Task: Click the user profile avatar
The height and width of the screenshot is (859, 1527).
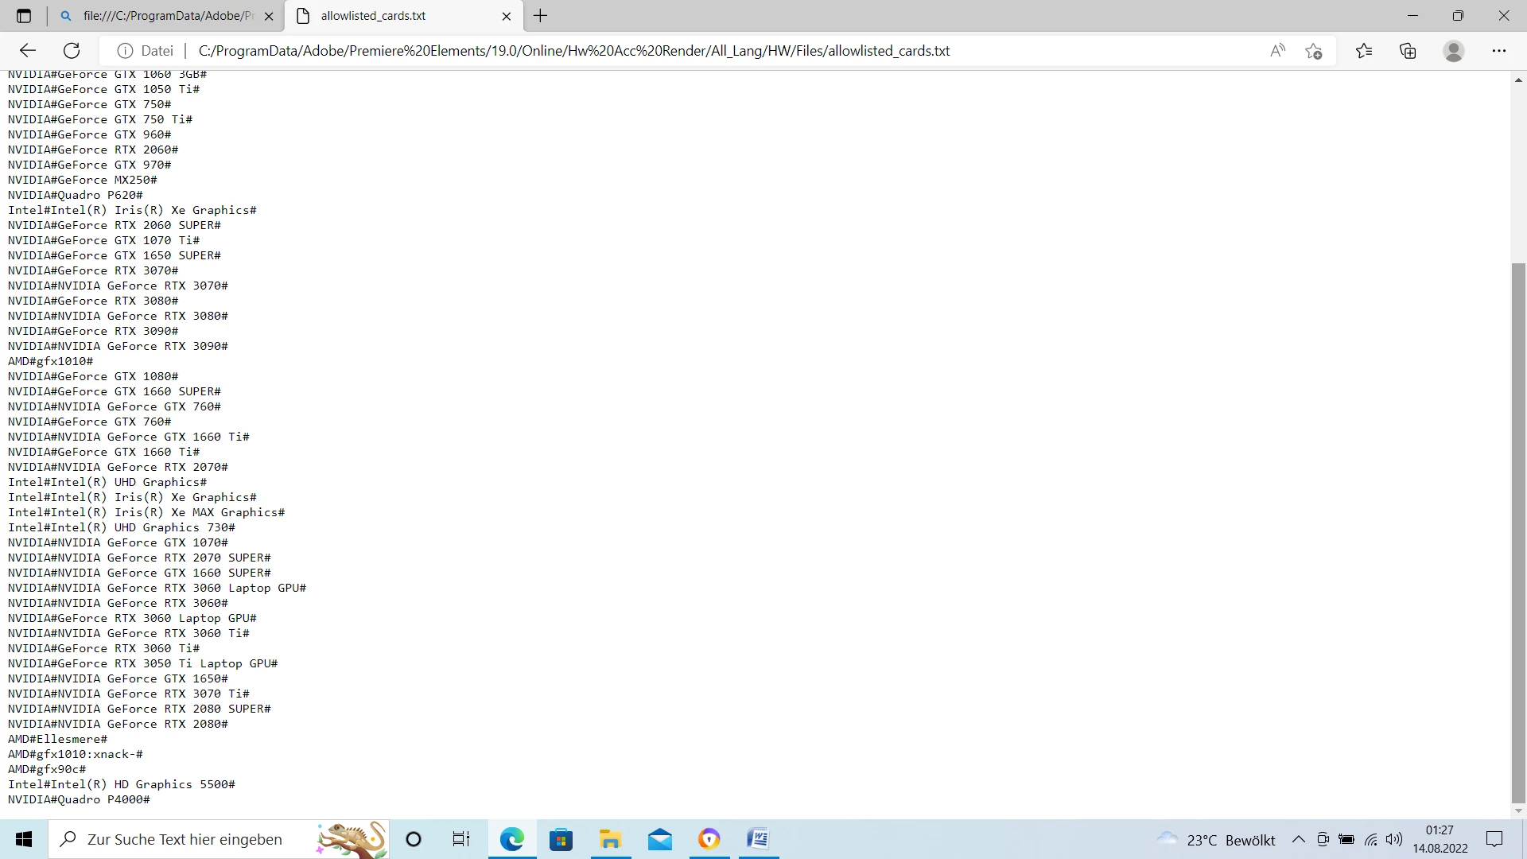Action: point(1453,51)
